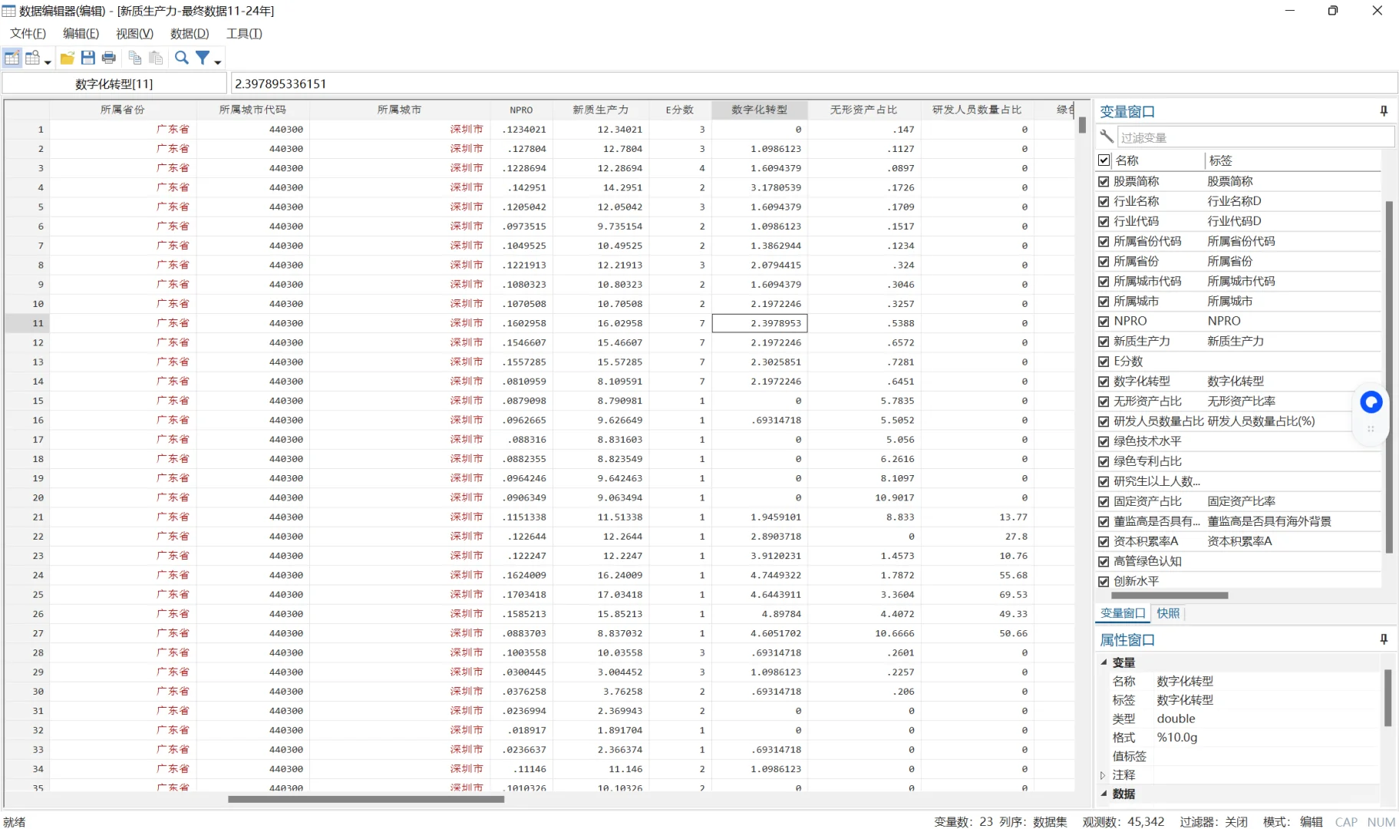The height and width of the screenshot is (829, 1399).
Task: Open find with the magnifier icon
Action: pos(182,58)
